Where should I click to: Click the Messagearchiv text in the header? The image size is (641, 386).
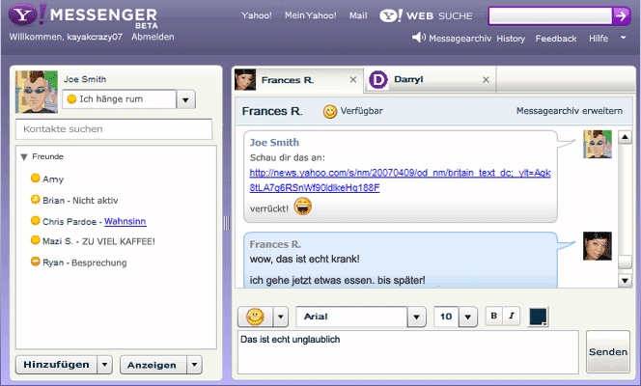click(x=460, y=39)
